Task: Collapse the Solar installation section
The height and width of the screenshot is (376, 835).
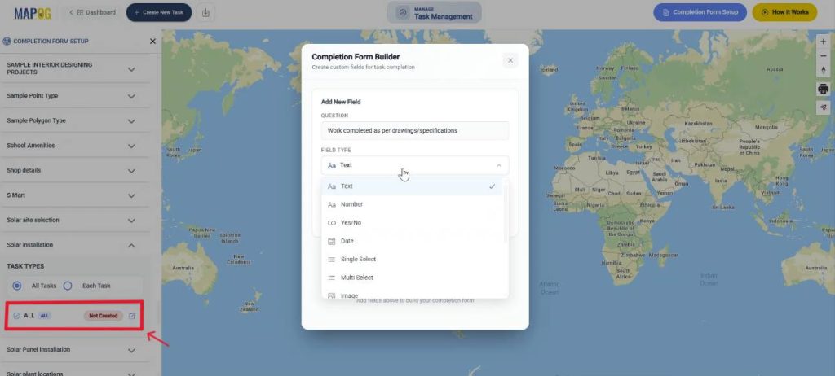Action: point(131,245)
